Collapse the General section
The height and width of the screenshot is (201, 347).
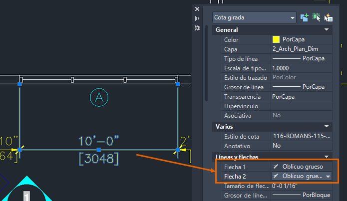327,29
